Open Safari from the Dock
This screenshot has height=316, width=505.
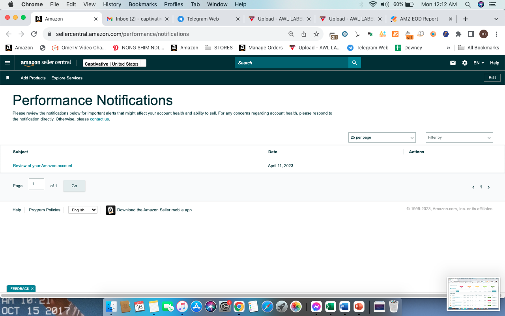tap(267, 306)
